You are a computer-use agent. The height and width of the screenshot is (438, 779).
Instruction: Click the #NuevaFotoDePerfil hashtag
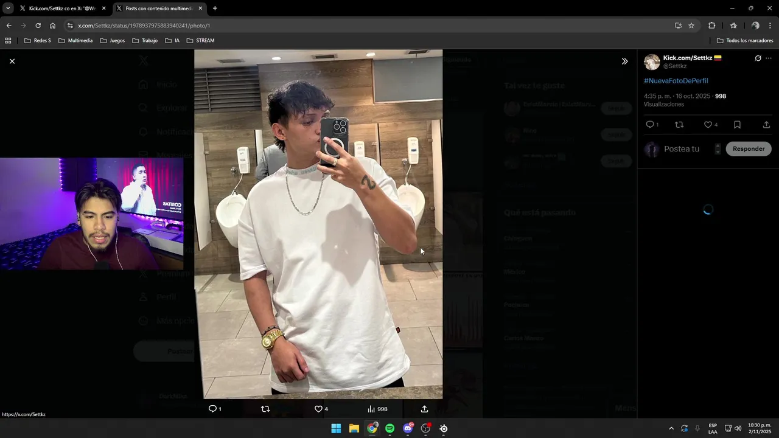[676, 81]
